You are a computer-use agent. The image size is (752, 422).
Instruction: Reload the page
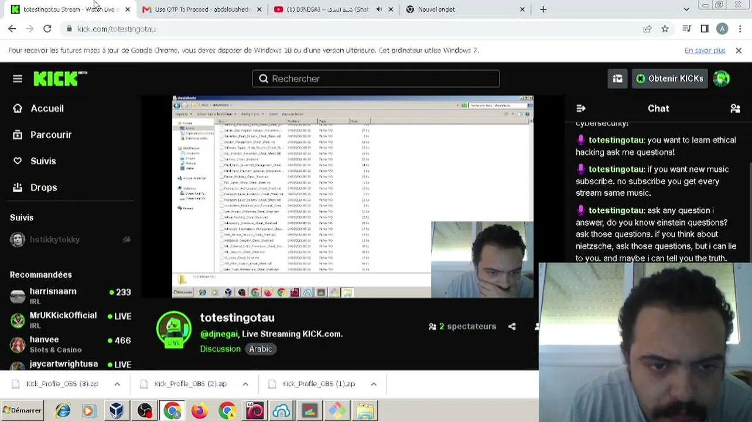point(47,29)
